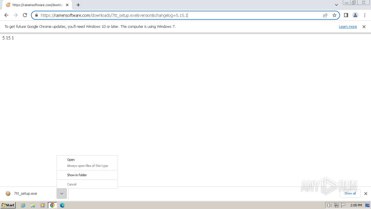Click the Chrome taskbar icon

point(52,205)
